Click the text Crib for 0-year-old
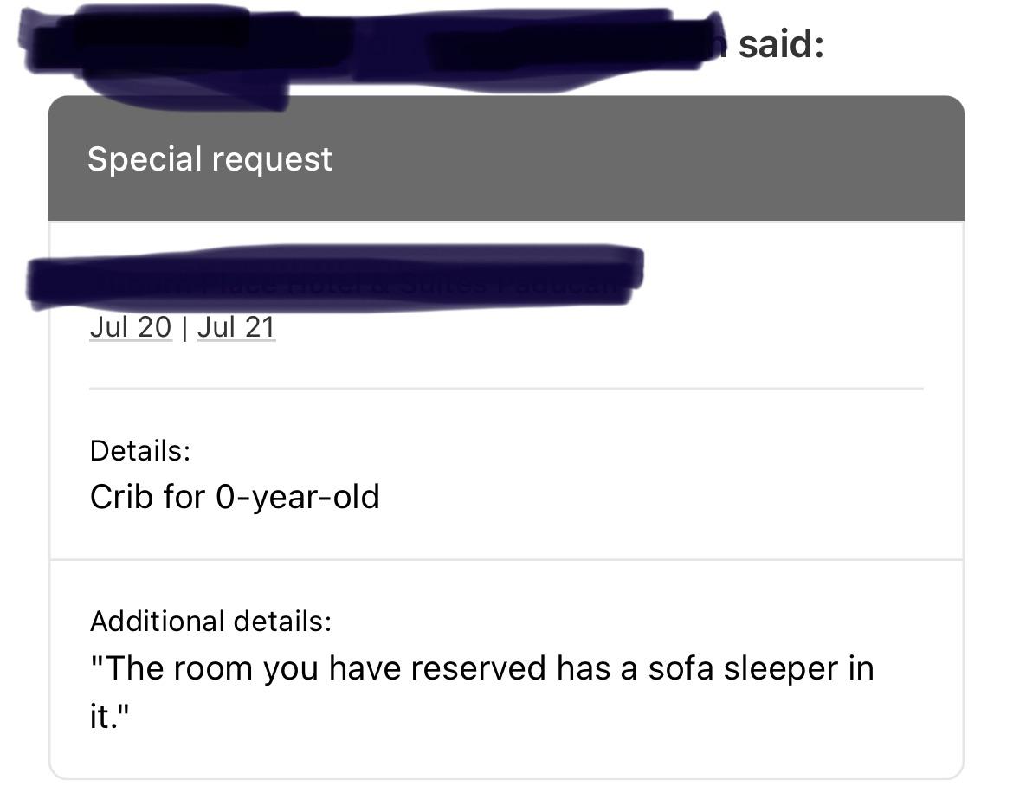 [235, 496]
